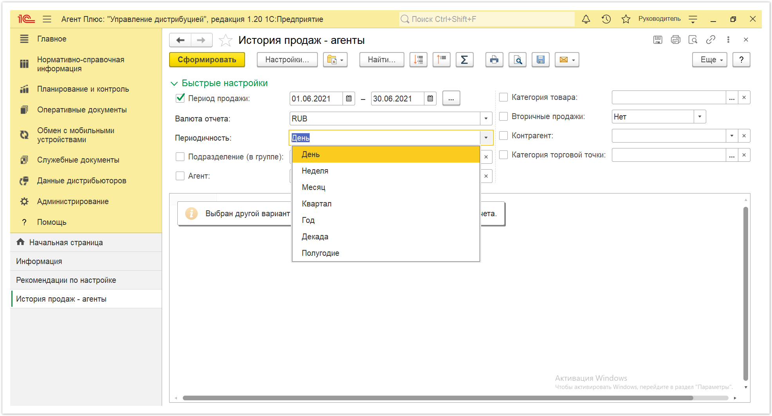
Task: Enable Подразделение (в группе) checkbox
Action: click(180, 157)
